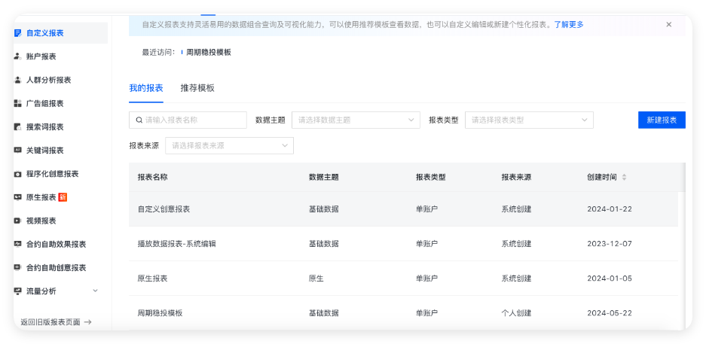Click the 广告组报表 grid icon
The width and height of the screenshot is (706, 344).
18,103
